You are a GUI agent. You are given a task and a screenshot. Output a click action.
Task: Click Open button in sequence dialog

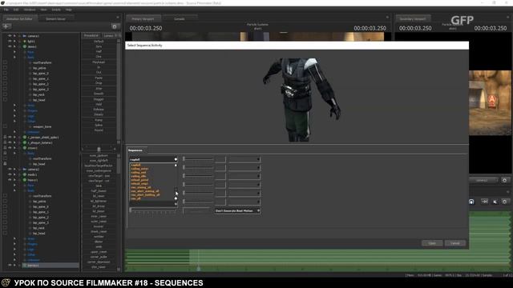point(432,243)
